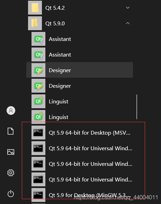Launch the upper Assistant entry
Viewport: 161px width, 204px height.
[x=80, y=39]
